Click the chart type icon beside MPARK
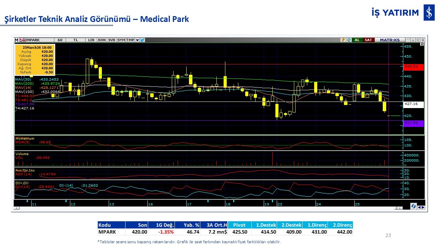 click(x=23, y=40)
